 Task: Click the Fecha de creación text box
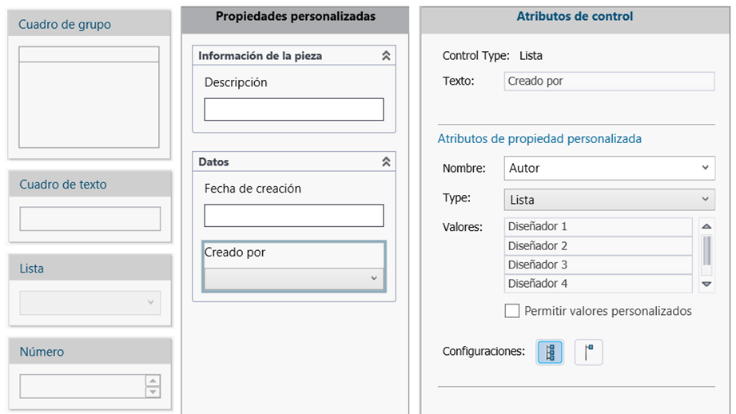click(x=294, y=216)
